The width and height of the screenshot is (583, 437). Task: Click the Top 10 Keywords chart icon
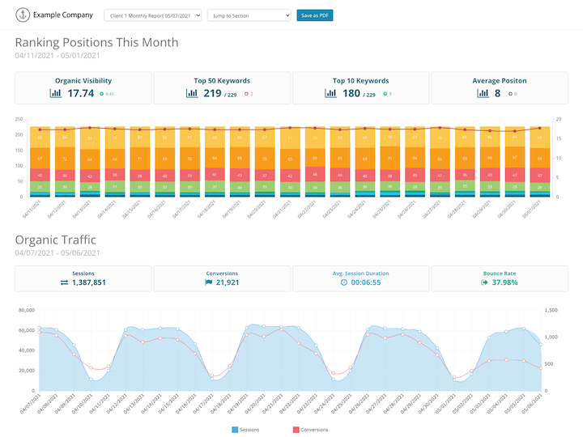pos(330,93)
